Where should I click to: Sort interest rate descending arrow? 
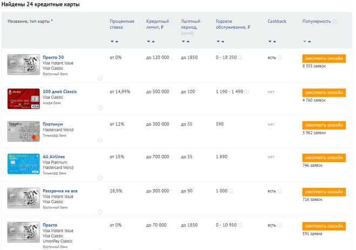pyautogui.click(x=112, y=42)
